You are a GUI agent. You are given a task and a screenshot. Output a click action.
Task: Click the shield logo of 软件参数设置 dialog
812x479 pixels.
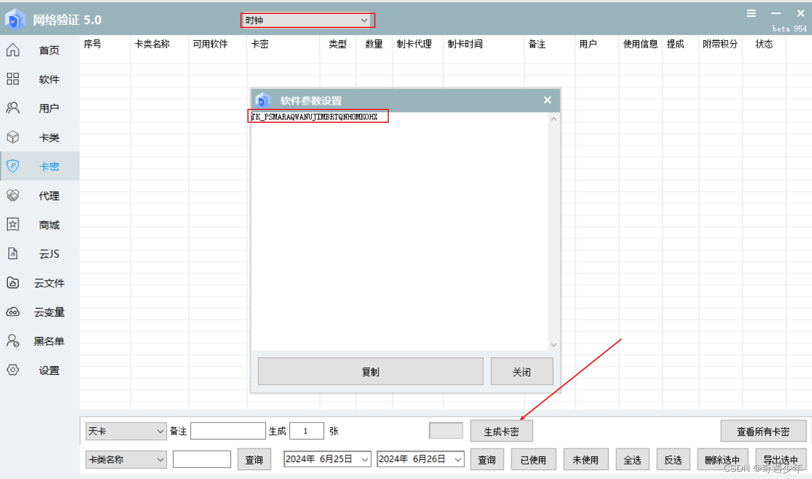263,101
